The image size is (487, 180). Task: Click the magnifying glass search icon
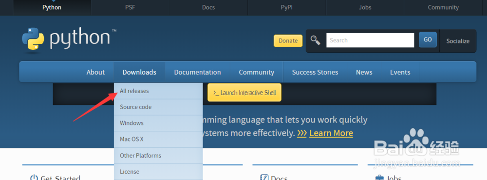tap(315, 40)
